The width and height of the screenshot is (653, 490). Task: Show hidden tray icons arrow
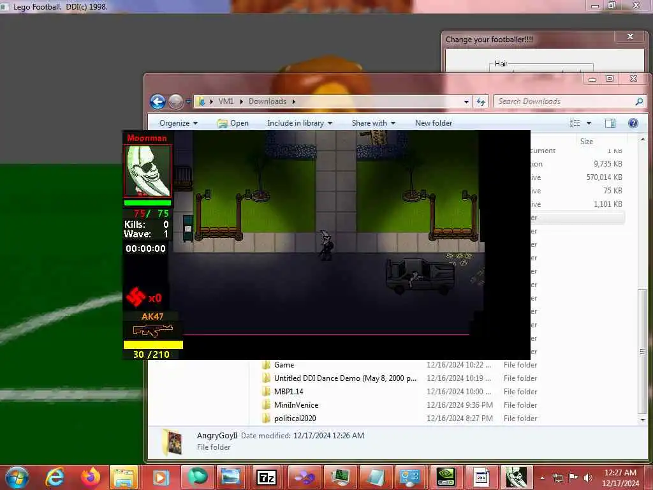click(542, 478)
